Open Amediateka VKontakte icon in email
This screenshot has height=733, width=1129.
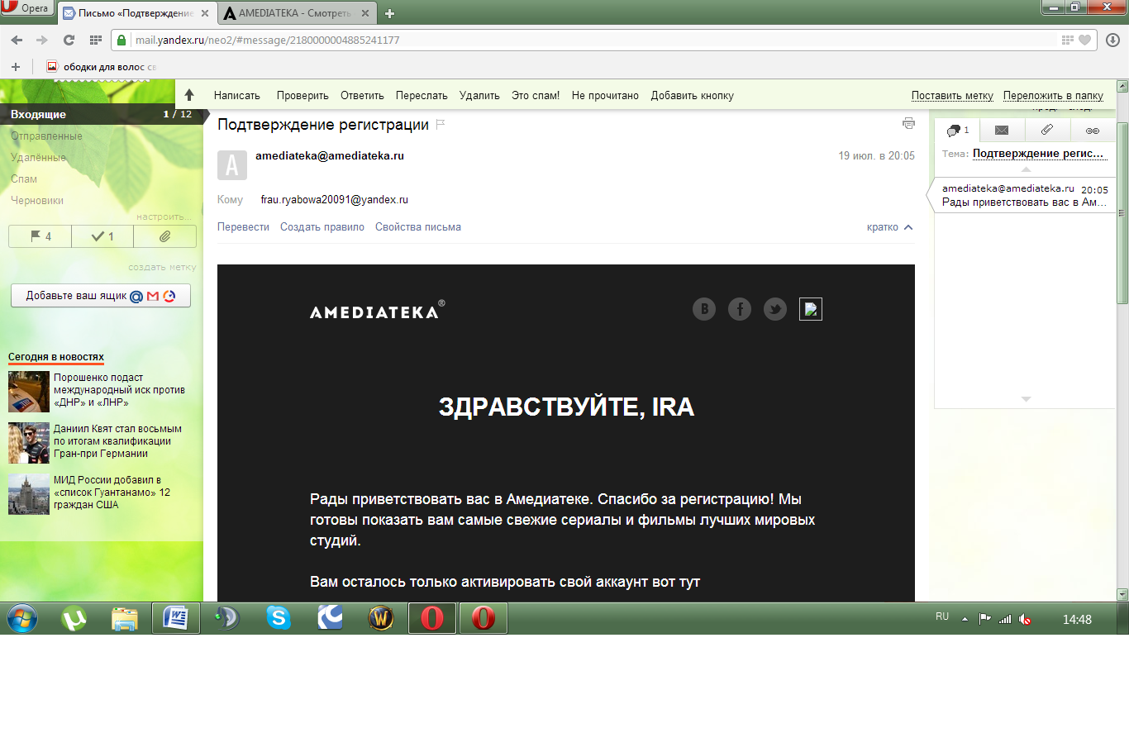pos(704,309)
